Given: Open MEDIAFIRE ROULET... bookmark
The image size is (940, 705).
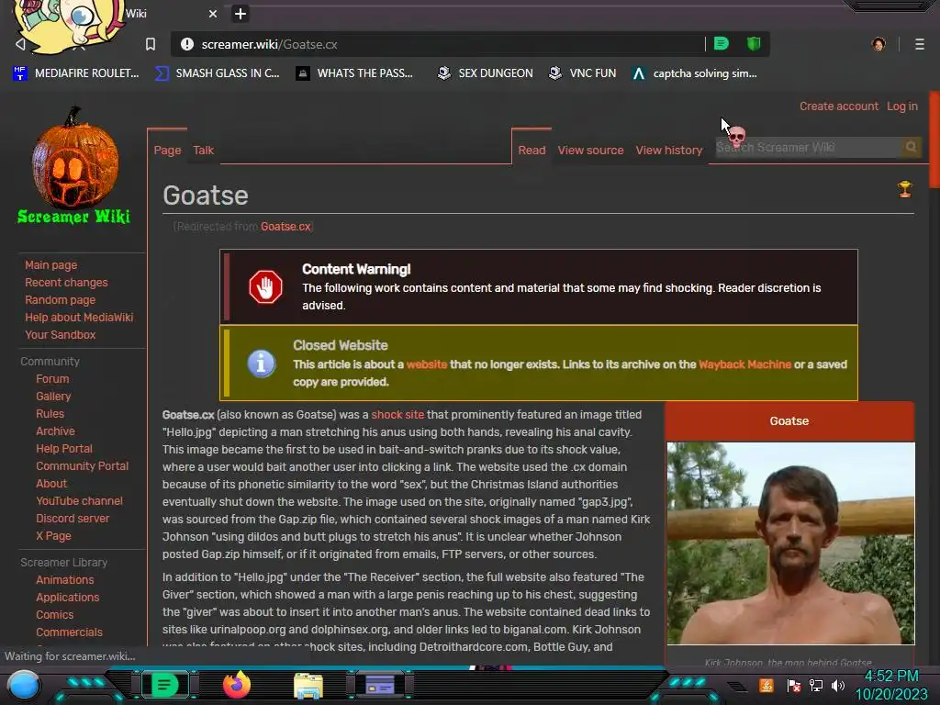Looking at the screenshot, I should [76, 73].
